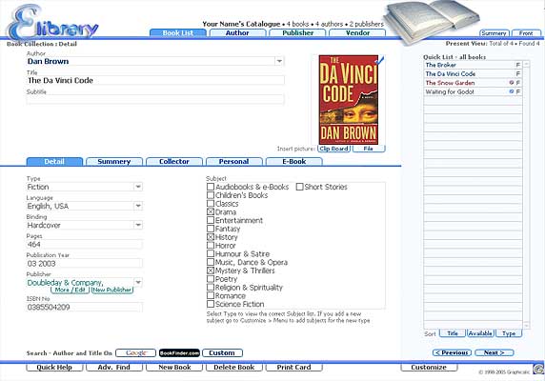This screenshot has width=545, height=381.
Task: Expand the Type dropdown showing Fiction
Action: (x=138, y=187)
